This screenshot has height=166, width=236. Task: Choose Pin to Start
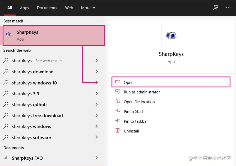click(133, 112)
